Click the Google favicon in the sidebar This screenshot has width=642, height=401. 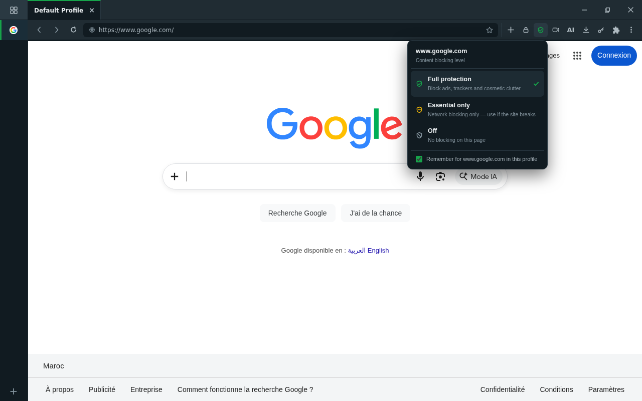coord(14,30)
